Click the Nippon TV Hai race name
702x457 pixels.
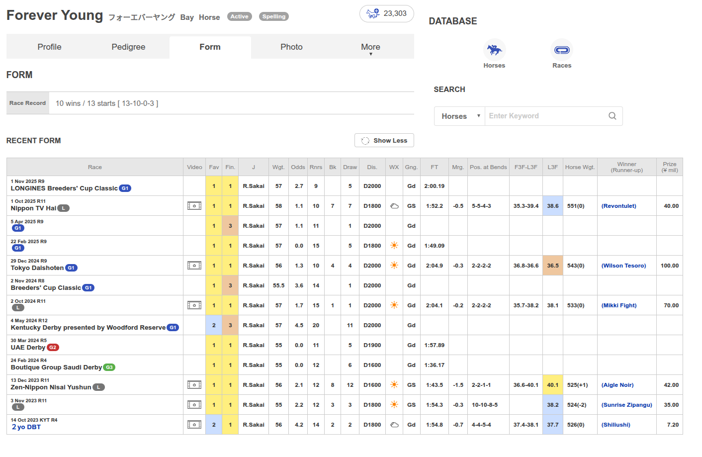pyautogui.click(x=33, y=208)
